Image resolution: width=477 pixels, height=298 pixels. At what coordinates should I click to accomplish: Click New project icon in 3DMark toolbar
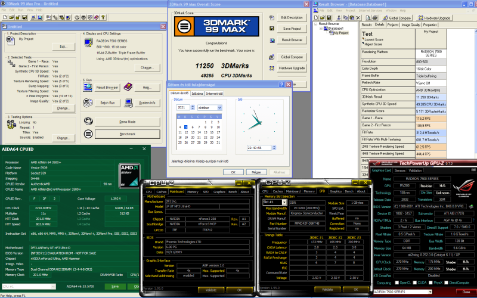coord(5,18)
